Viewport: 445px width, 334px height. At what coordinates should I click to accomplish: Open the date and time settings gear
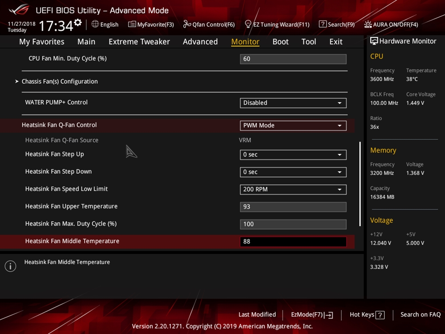point(78,22)
